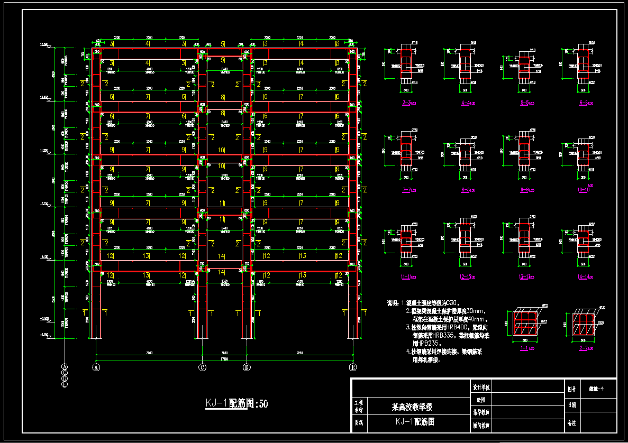Screen dimensions: 628x443
Task: Click grid axis bubble E
Action: tap(352, 367)
